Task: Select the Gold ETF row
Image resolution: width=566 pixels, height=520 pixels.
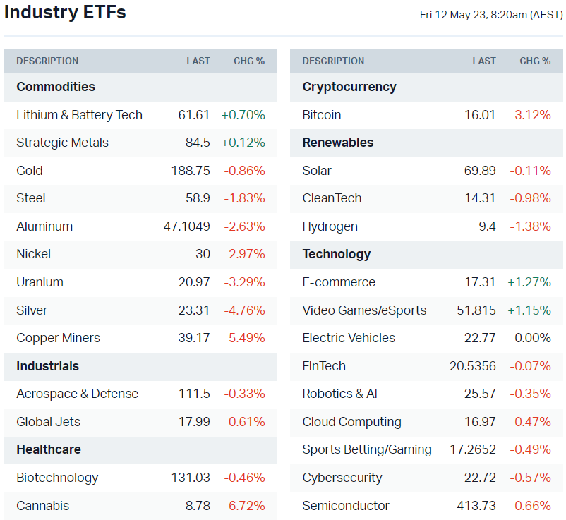Action: 30,171
